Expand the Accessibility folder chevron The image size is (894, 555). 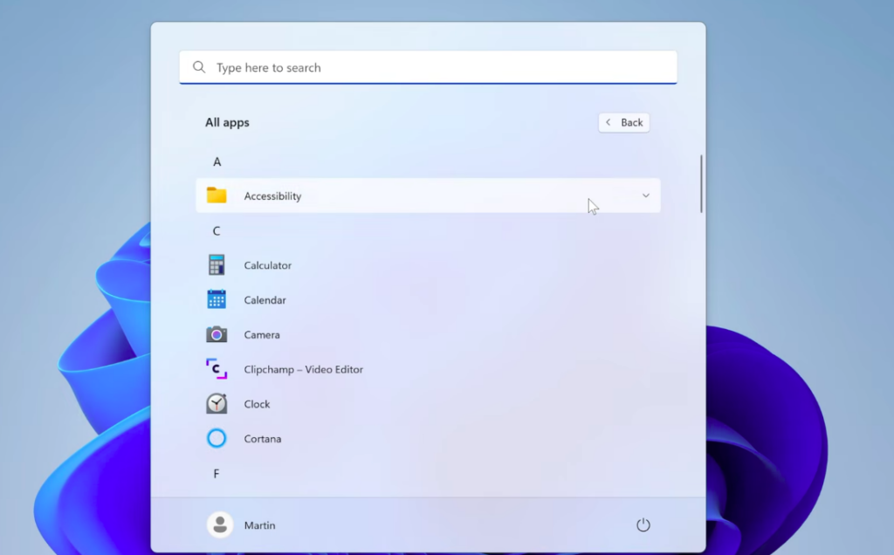coord(646,195)
